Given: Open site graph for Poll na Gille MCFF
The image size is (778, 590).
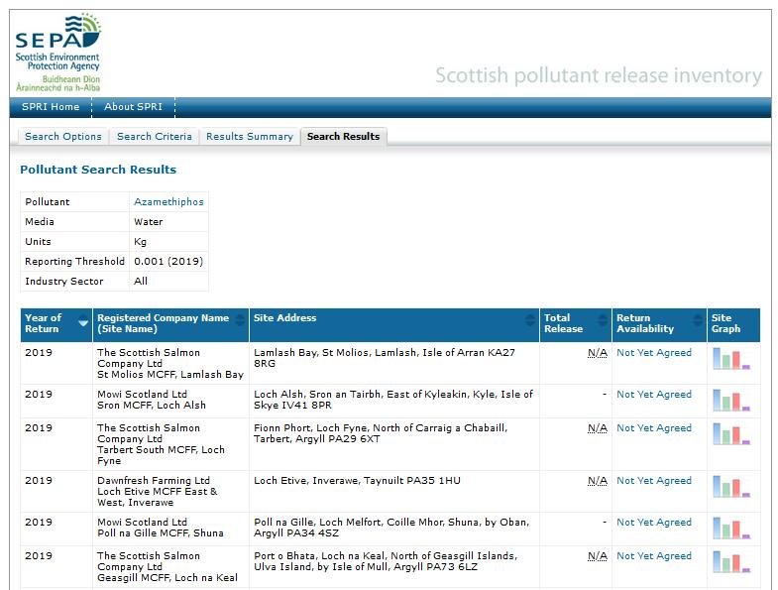Looking at the screenshot, I should pos(731,528).
